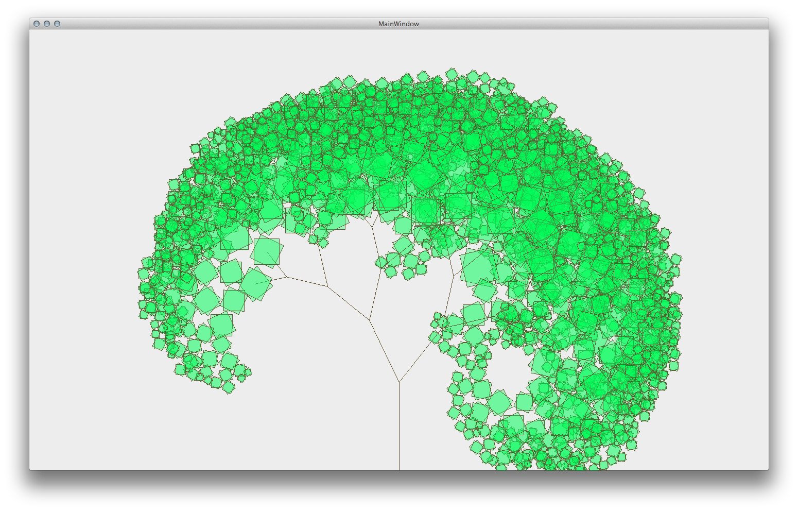Click the large upright square left of center
The width and height of the screenshot is (798, 511).
(x=267, y=251)
